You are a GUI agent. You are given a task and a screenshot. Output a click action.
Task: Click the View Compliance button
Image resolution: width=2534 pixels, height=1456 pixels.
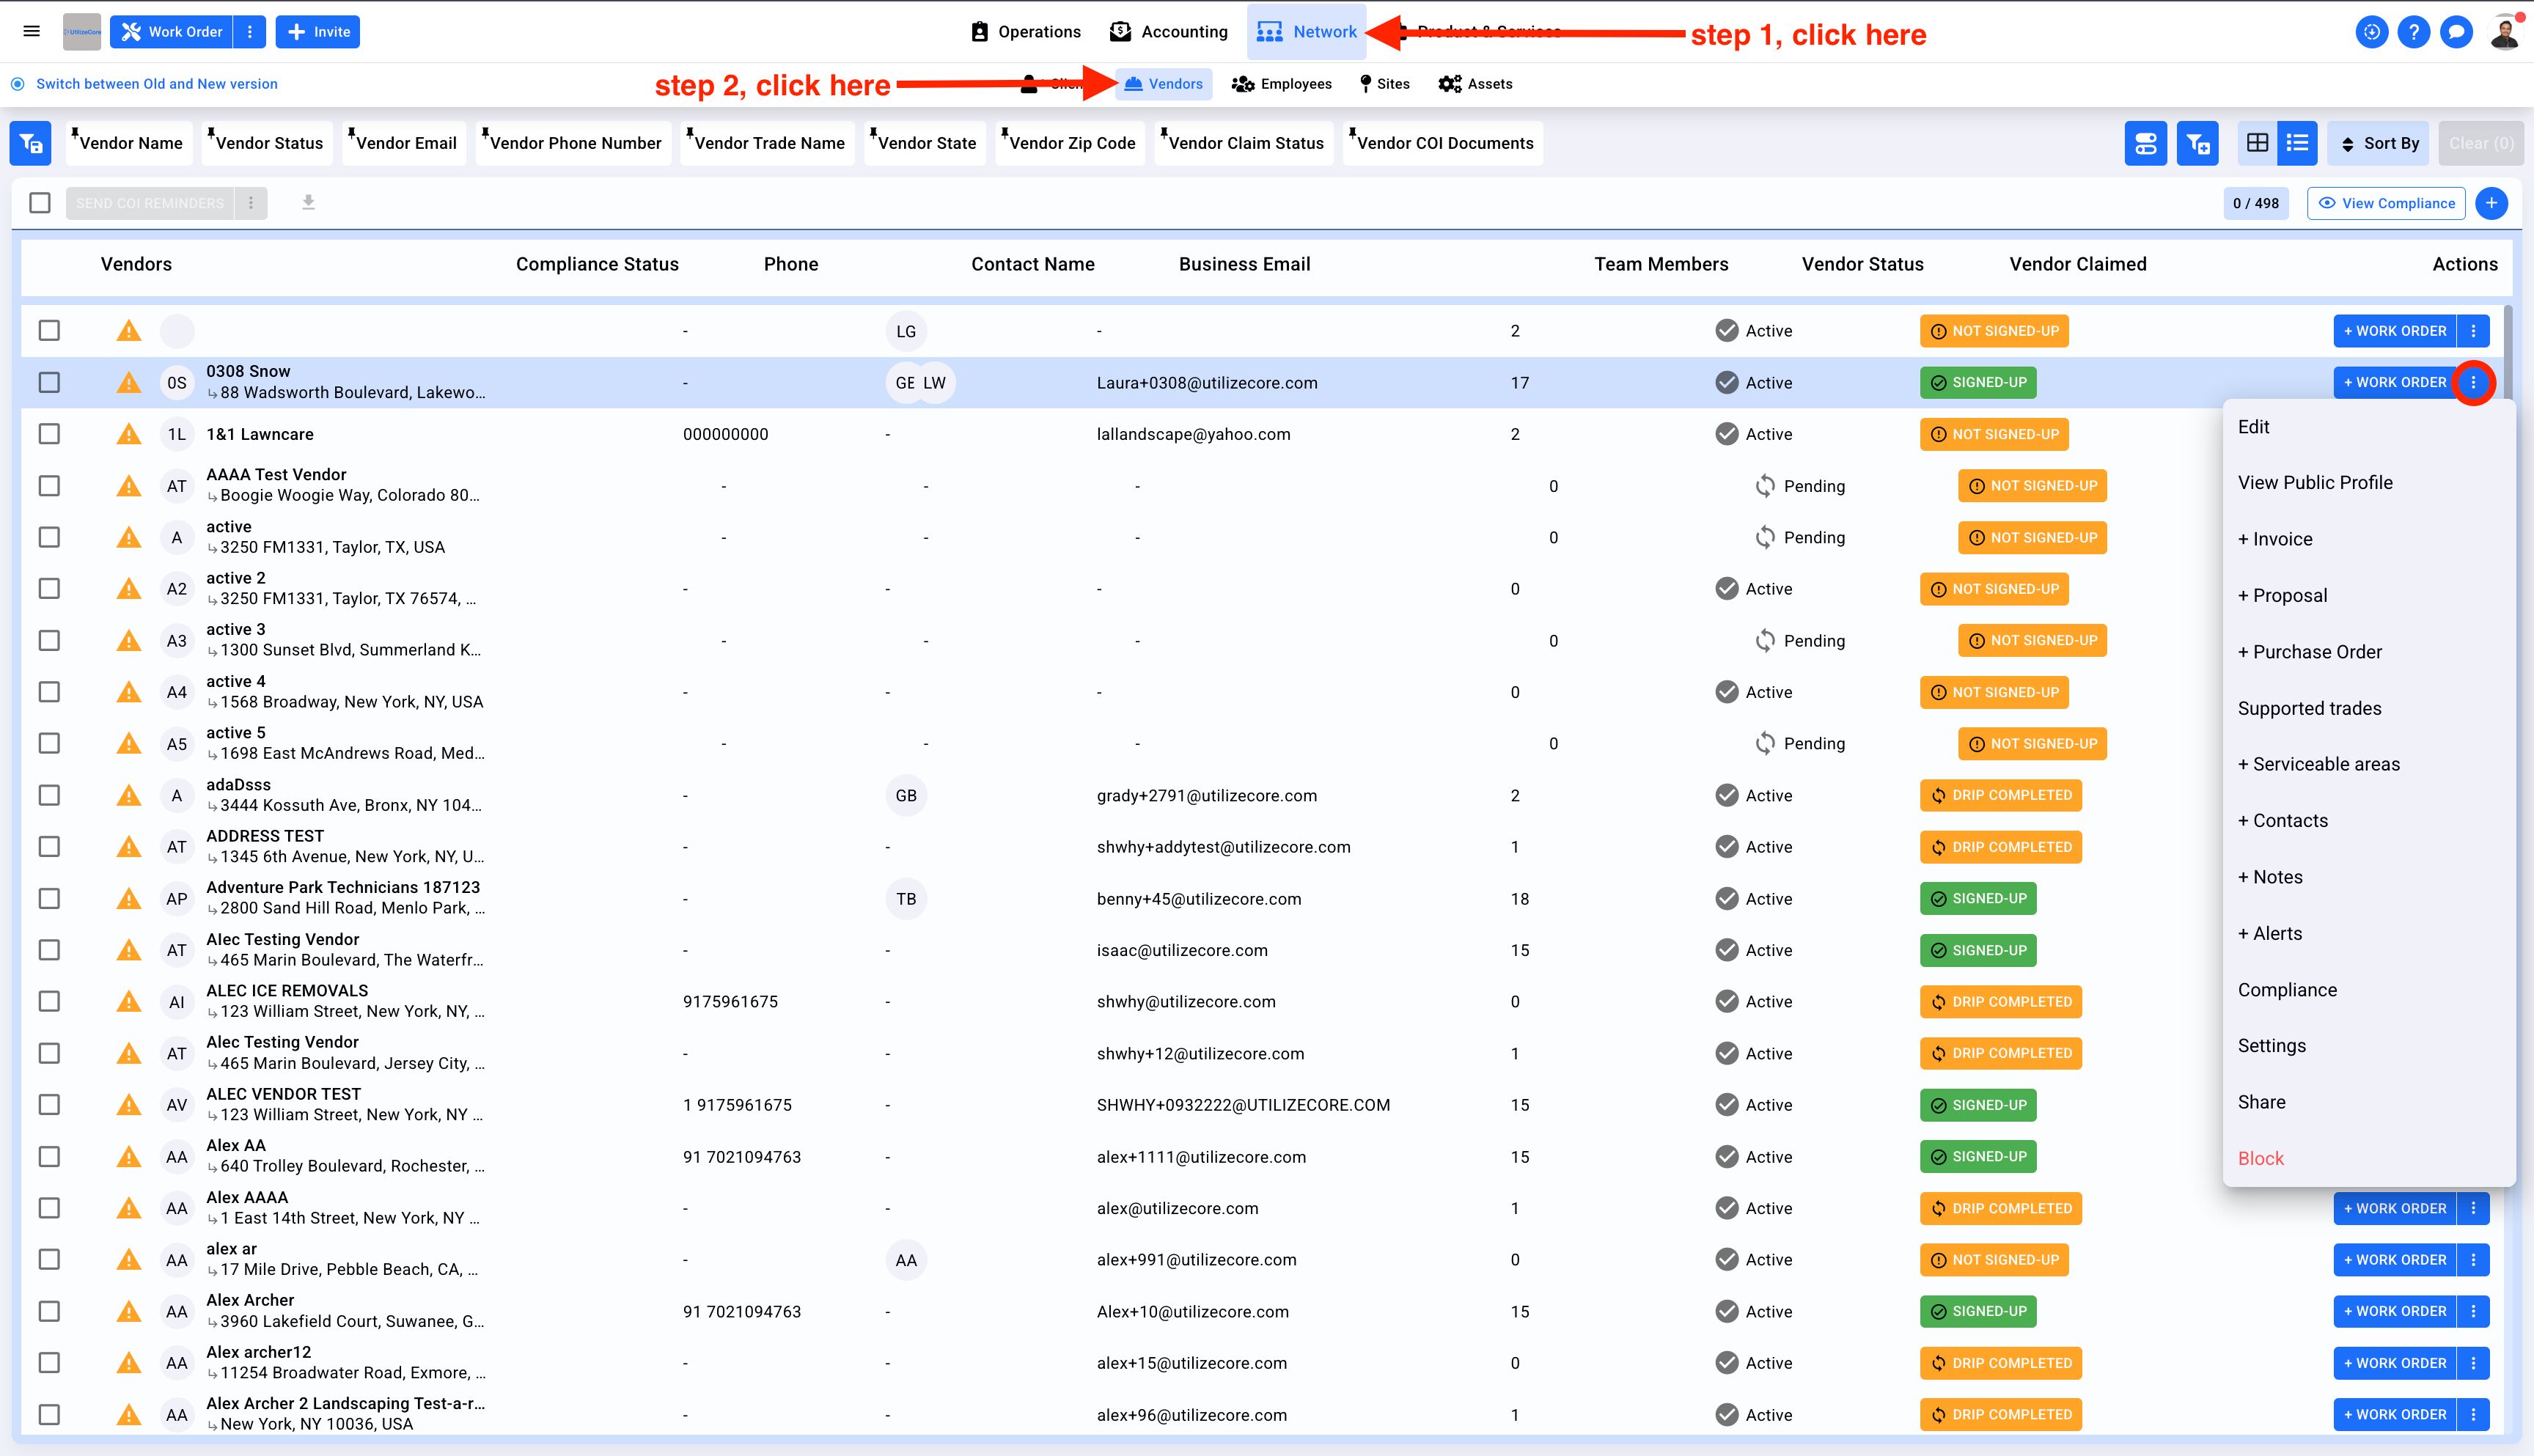[2386, 203]
